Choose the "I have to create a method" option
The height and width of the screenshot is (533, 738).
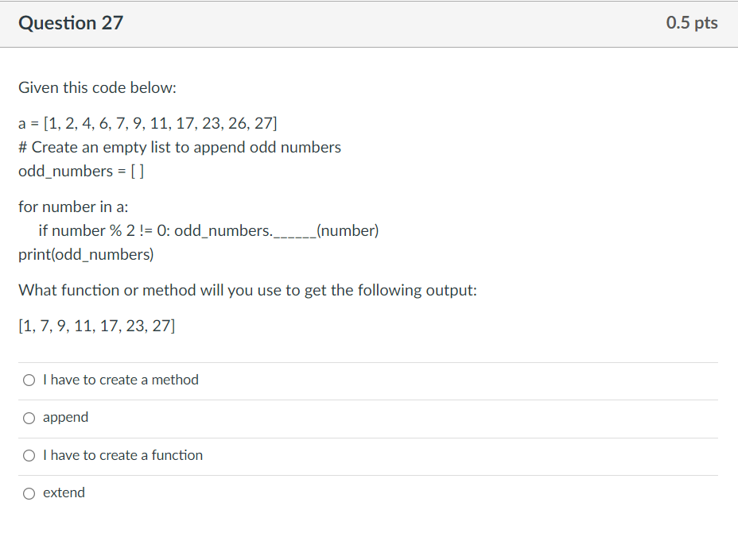coord(29,380)
